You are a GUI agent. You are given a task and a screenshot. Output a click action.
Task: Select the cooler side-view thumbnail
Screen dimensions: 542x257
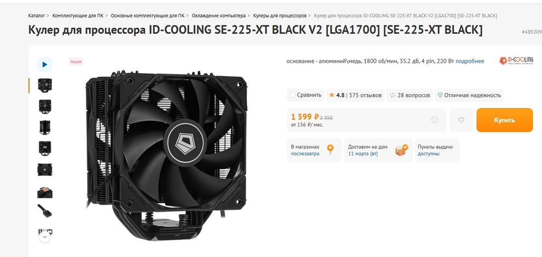click(45, 127)
